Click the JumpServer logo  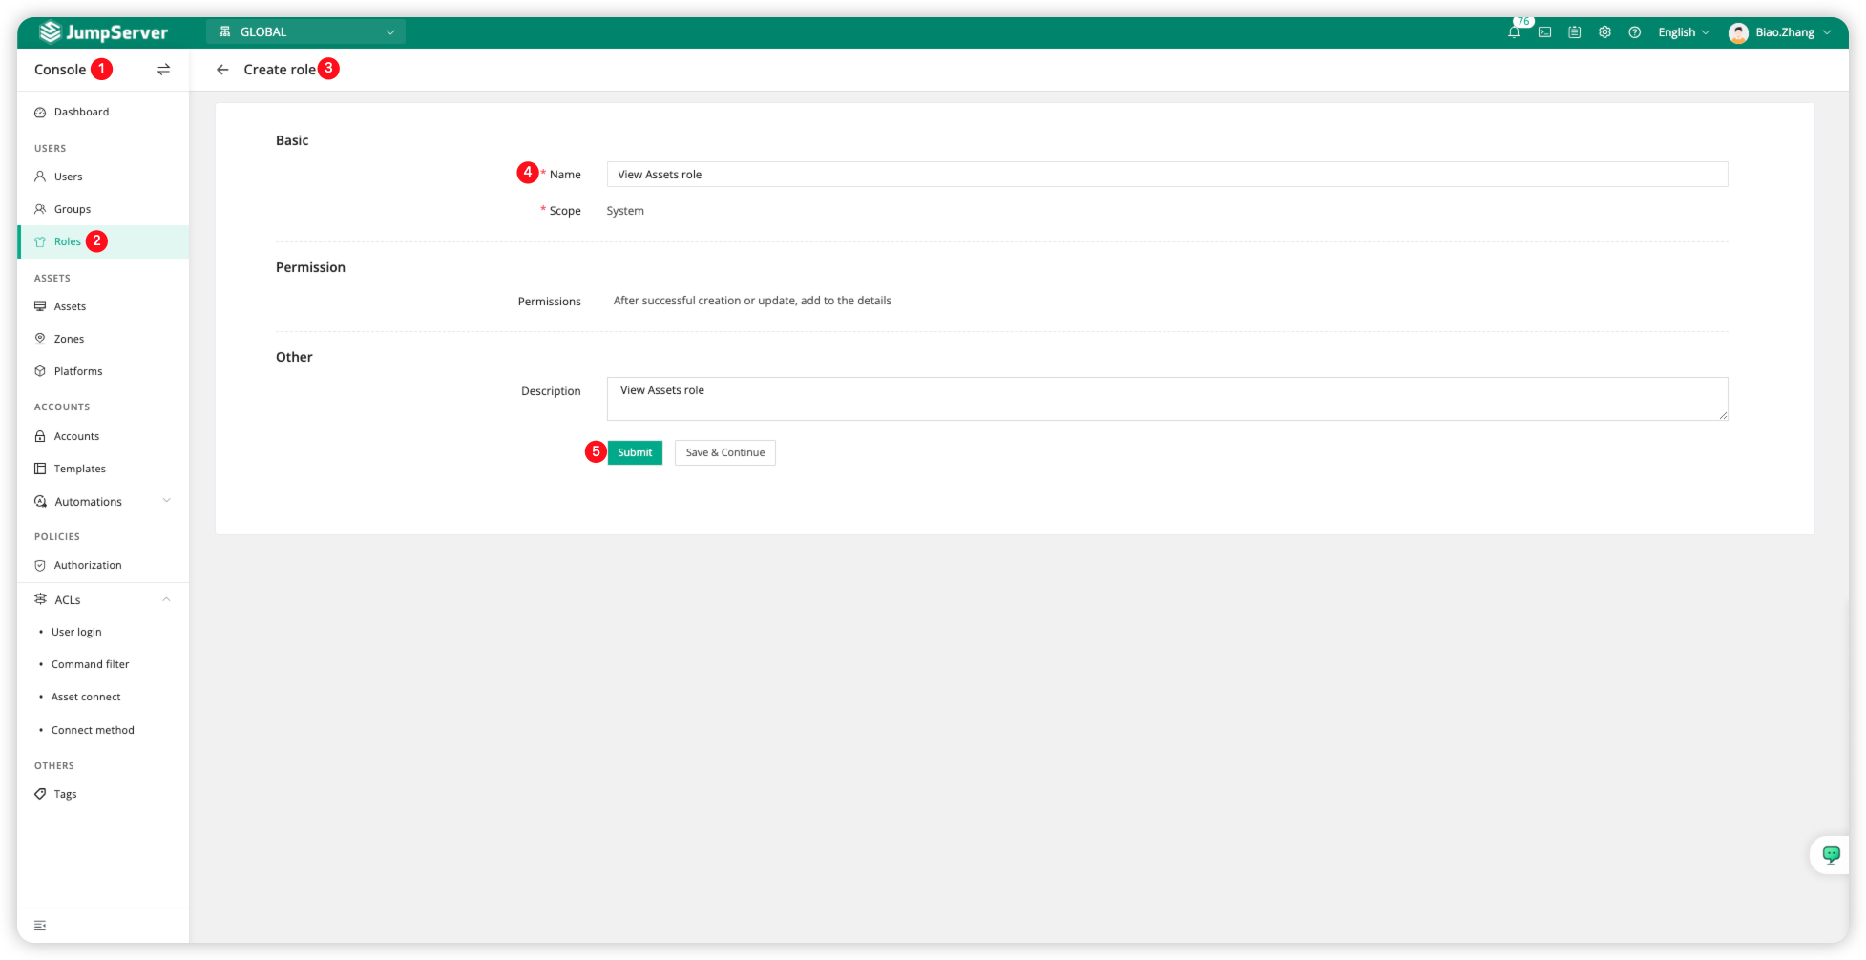pos(103,32)
